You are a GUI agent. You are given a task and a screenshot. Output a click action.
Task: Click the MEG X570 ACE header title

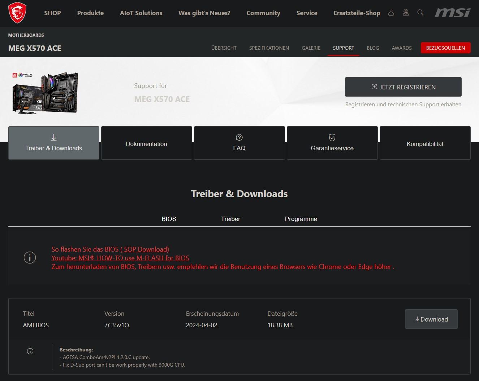35,48
